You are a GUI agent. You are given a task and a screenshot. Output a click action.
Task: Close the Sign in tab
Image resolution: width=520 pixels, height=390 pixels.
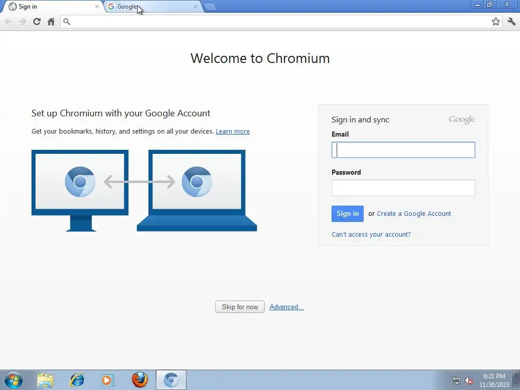click(97, 6)
